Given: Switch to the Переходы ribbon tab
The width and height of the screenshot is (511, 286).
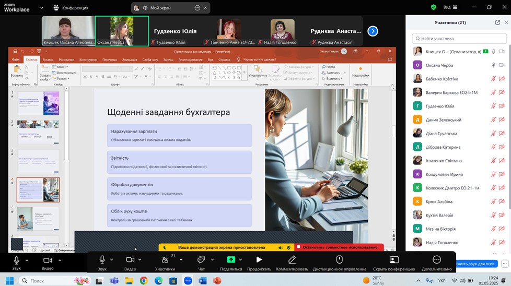Looking at the screenshot, I should [110, 59].
